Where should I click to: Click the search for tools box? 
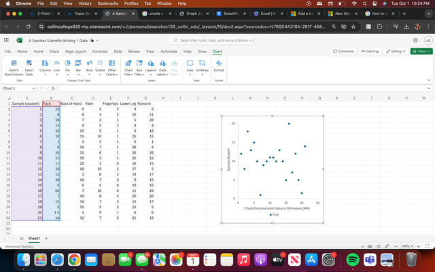(211, 41)
